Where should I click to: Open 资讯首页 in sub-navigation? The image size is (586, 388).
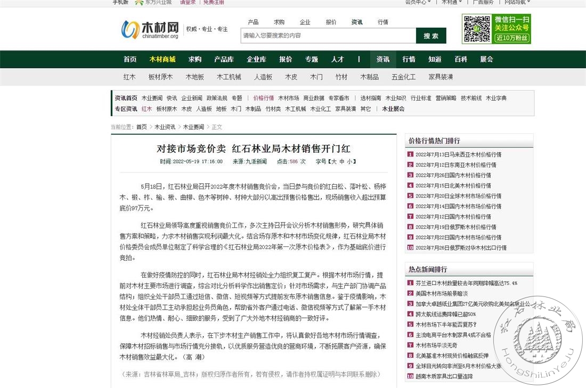click(126, 98)
